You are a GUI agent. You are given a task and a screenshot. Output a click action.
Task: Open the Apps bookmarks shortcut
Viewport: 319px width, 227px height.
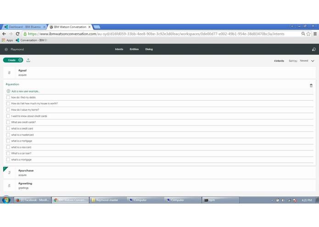point(7,40)
